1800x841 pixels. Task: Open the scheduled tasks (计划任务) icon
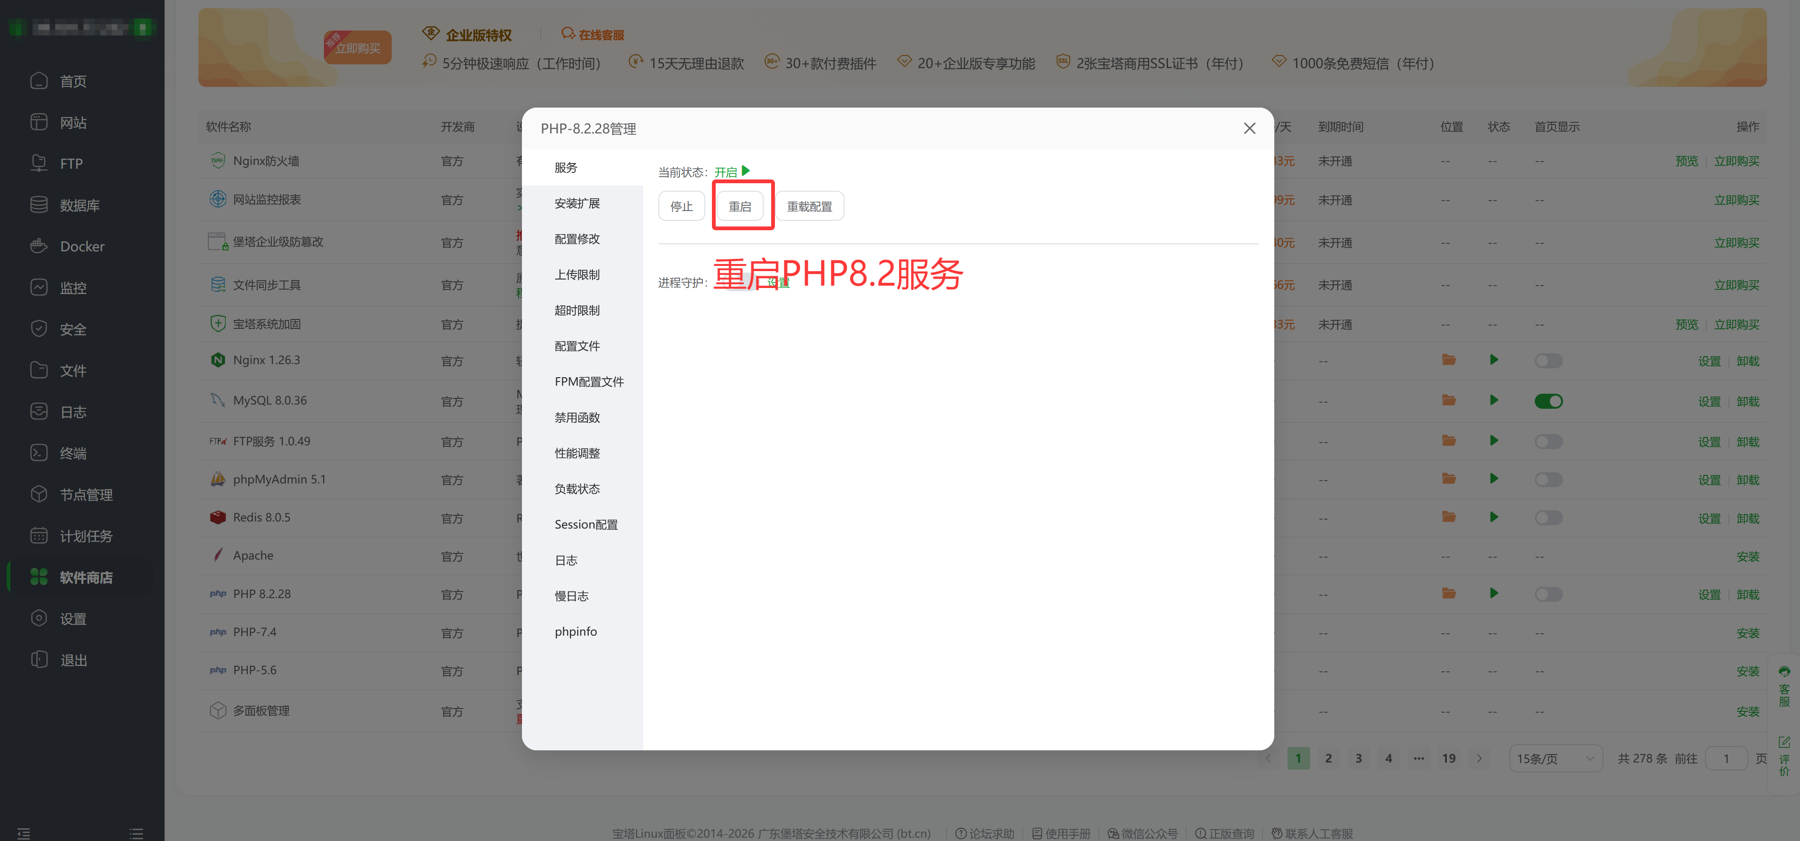click(x=39, y=535)
